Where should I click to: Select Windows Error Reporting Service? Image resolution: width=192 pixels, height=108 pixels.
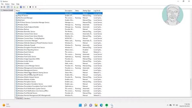coord(59,50)
